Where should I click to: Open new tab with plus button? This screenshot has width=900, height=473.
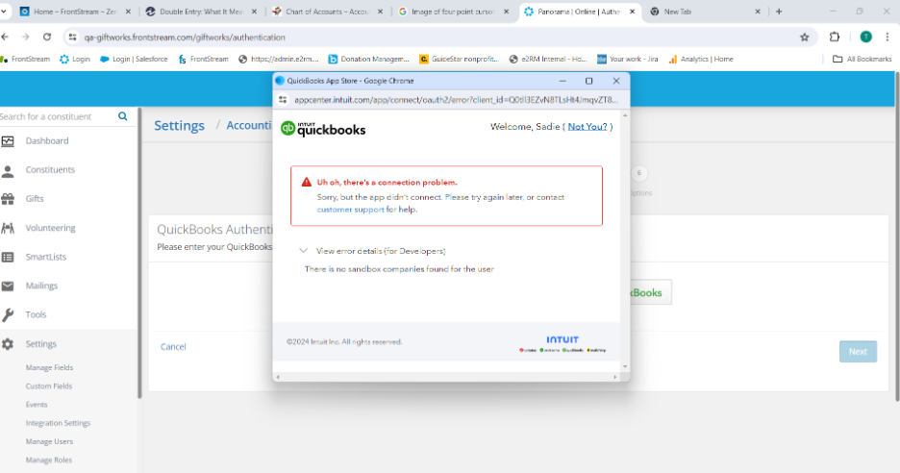[779, 12]
